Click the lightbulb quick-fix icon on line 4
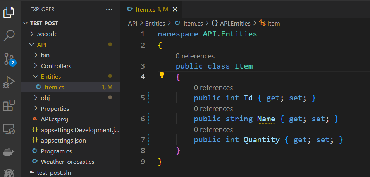 coord(162,75)
